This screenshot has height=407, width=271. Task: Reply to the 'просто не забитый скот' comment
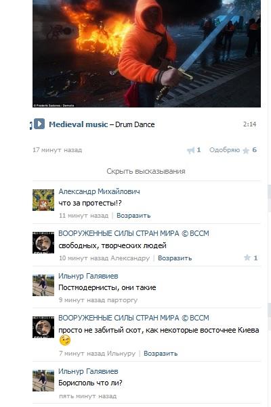161,354
